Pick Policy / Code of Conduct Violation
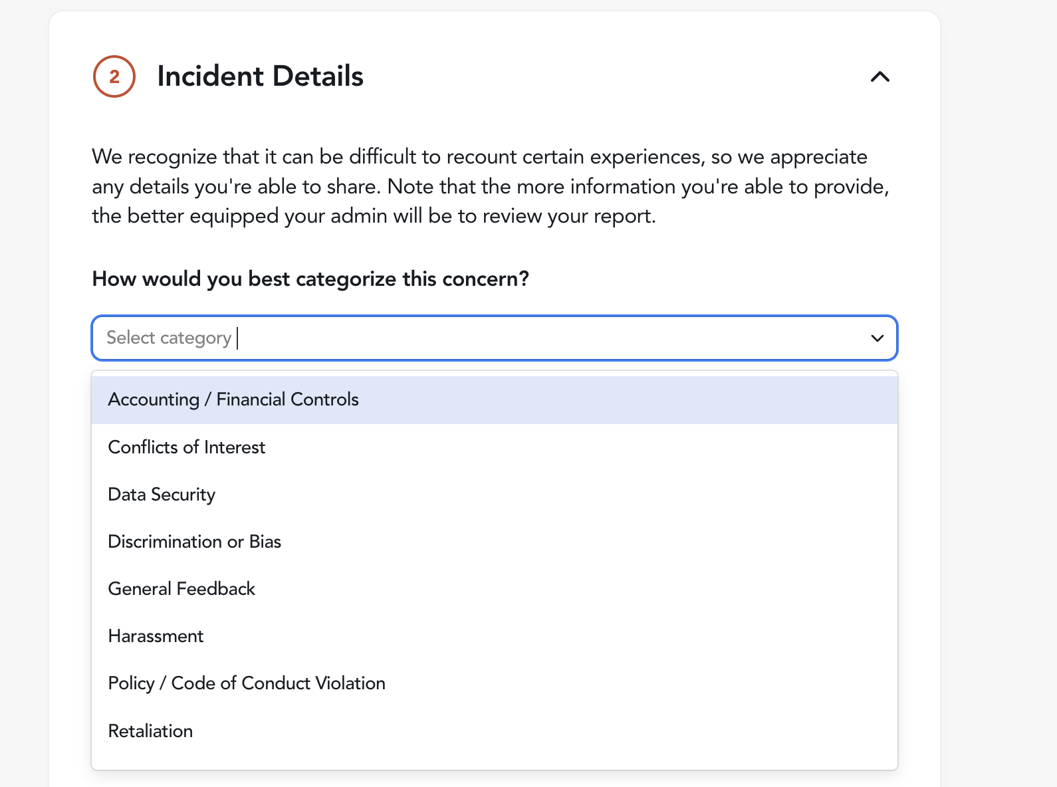The height and width of the screenshot is (787, 1057). (495, 683)
